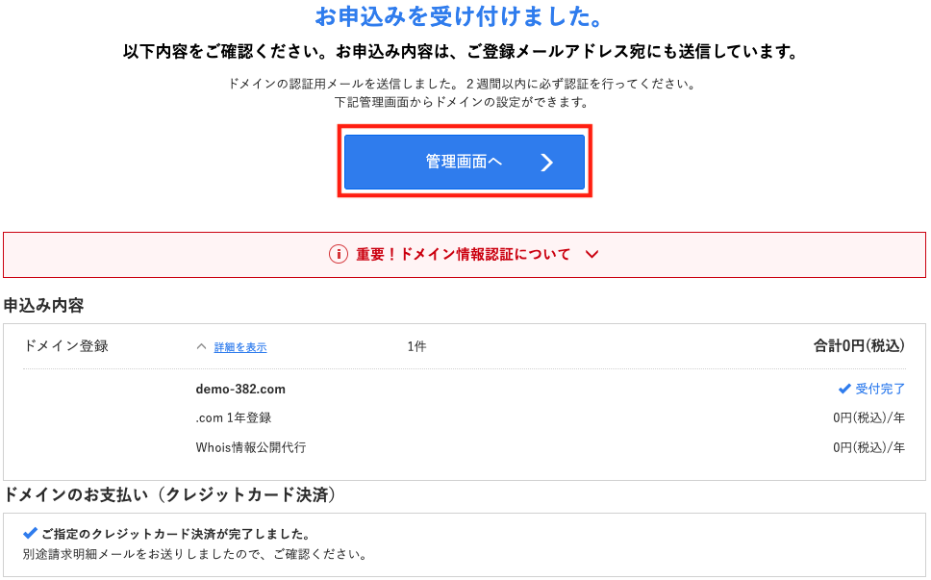Click the checkmark beside credit card payment completed message
This screenshot has width=931, height=580.
coord(30,533)
